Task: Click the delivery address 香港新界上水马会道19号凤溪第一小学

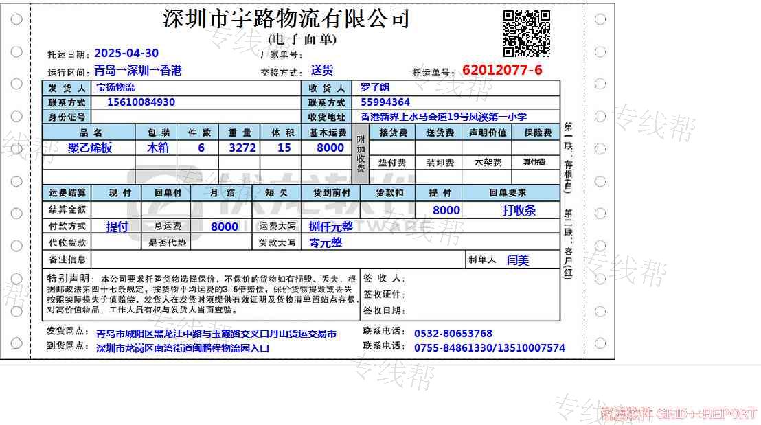Action: coord(444,117)
